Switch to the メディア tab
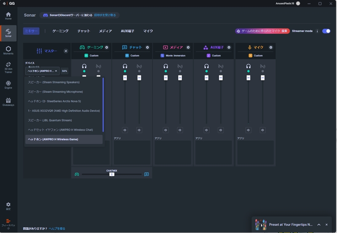 tap(105, 31)
